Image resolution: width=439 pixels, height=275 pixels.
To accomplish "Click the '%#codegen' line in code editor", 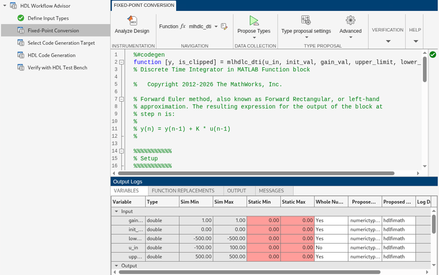I will tap(149, 55).
